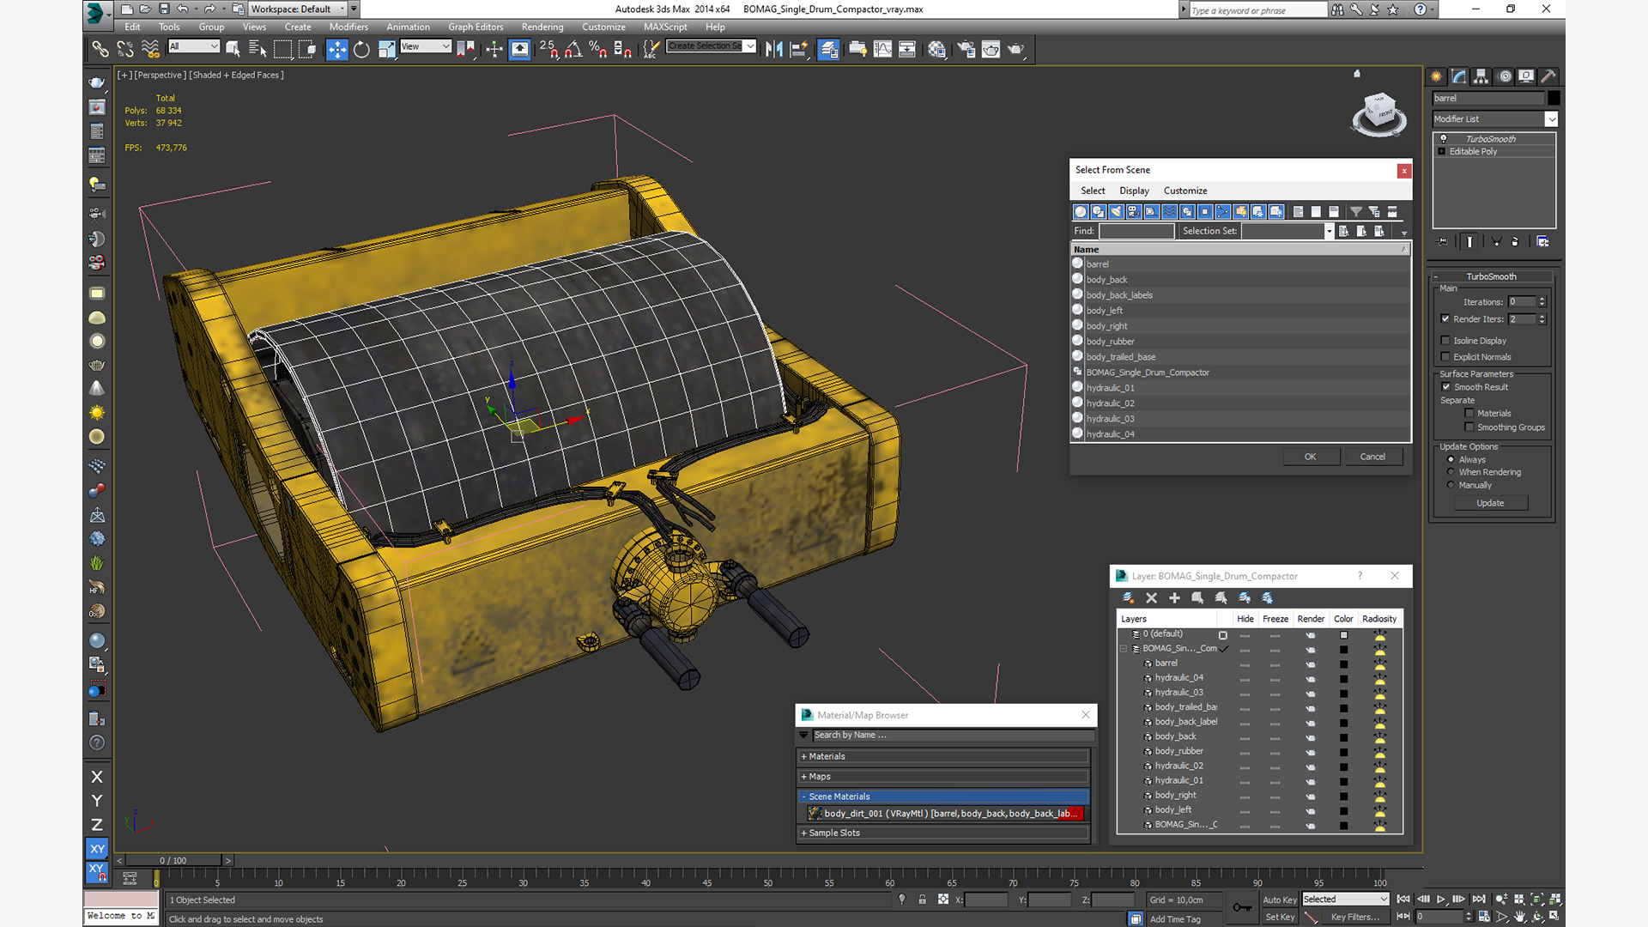
Task: Select the Manually update option
Action: (1451, 485)
